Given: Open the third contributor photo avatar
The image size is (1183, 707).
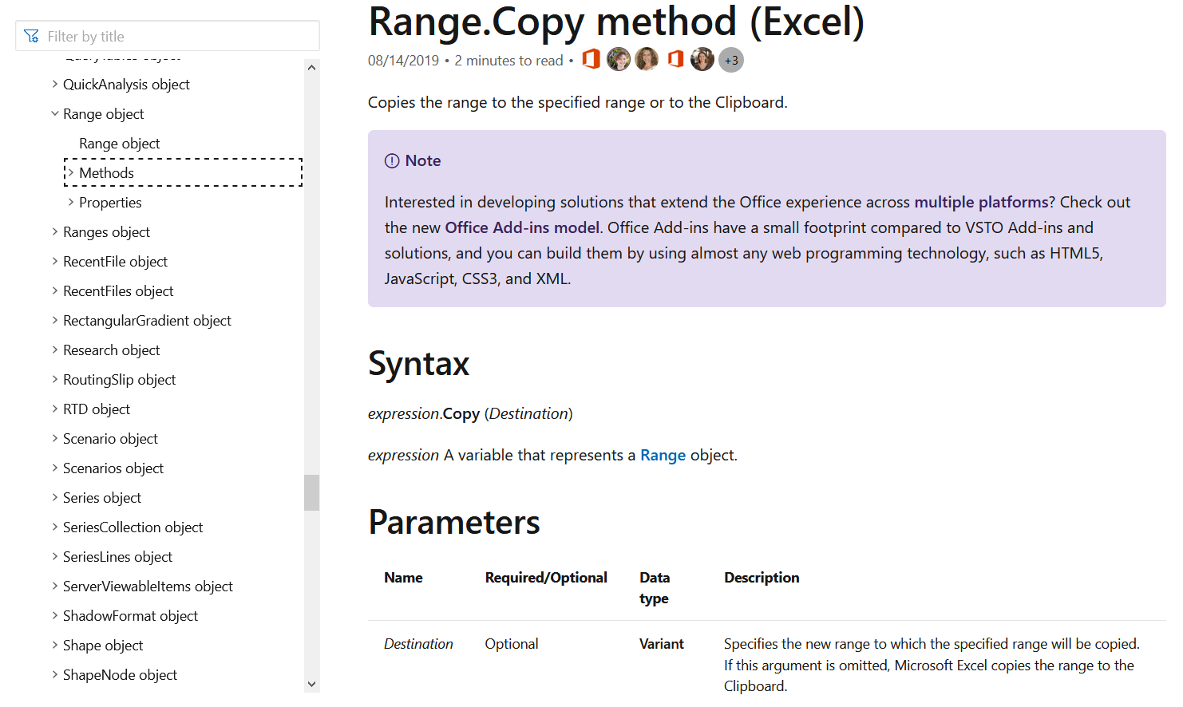Looking at the screenshot, I should click(x=702, y=59).
